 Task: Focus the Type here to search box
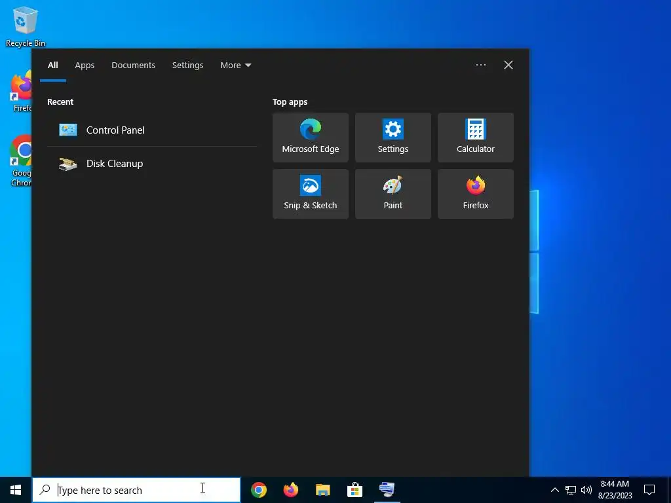click(x=136, y=490)
